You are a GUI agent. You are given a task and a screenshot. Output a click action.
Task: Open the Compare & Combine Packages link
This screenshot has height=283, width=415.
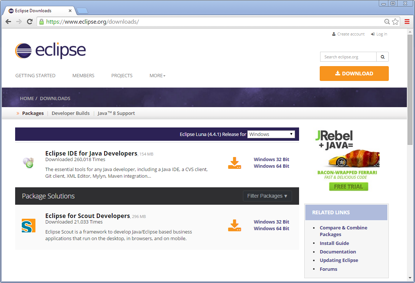coord(343,231)
